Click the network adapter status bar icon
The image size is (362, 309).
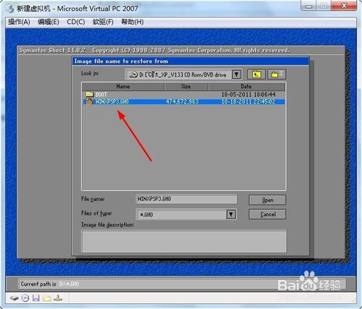[x=58, y=298]
